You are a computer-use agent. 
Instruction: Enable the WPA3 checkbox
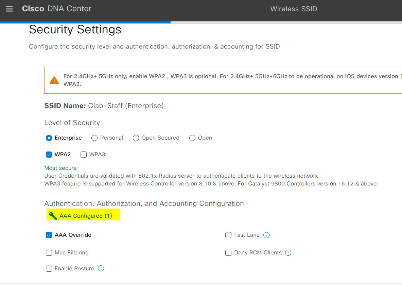[84, 155]
